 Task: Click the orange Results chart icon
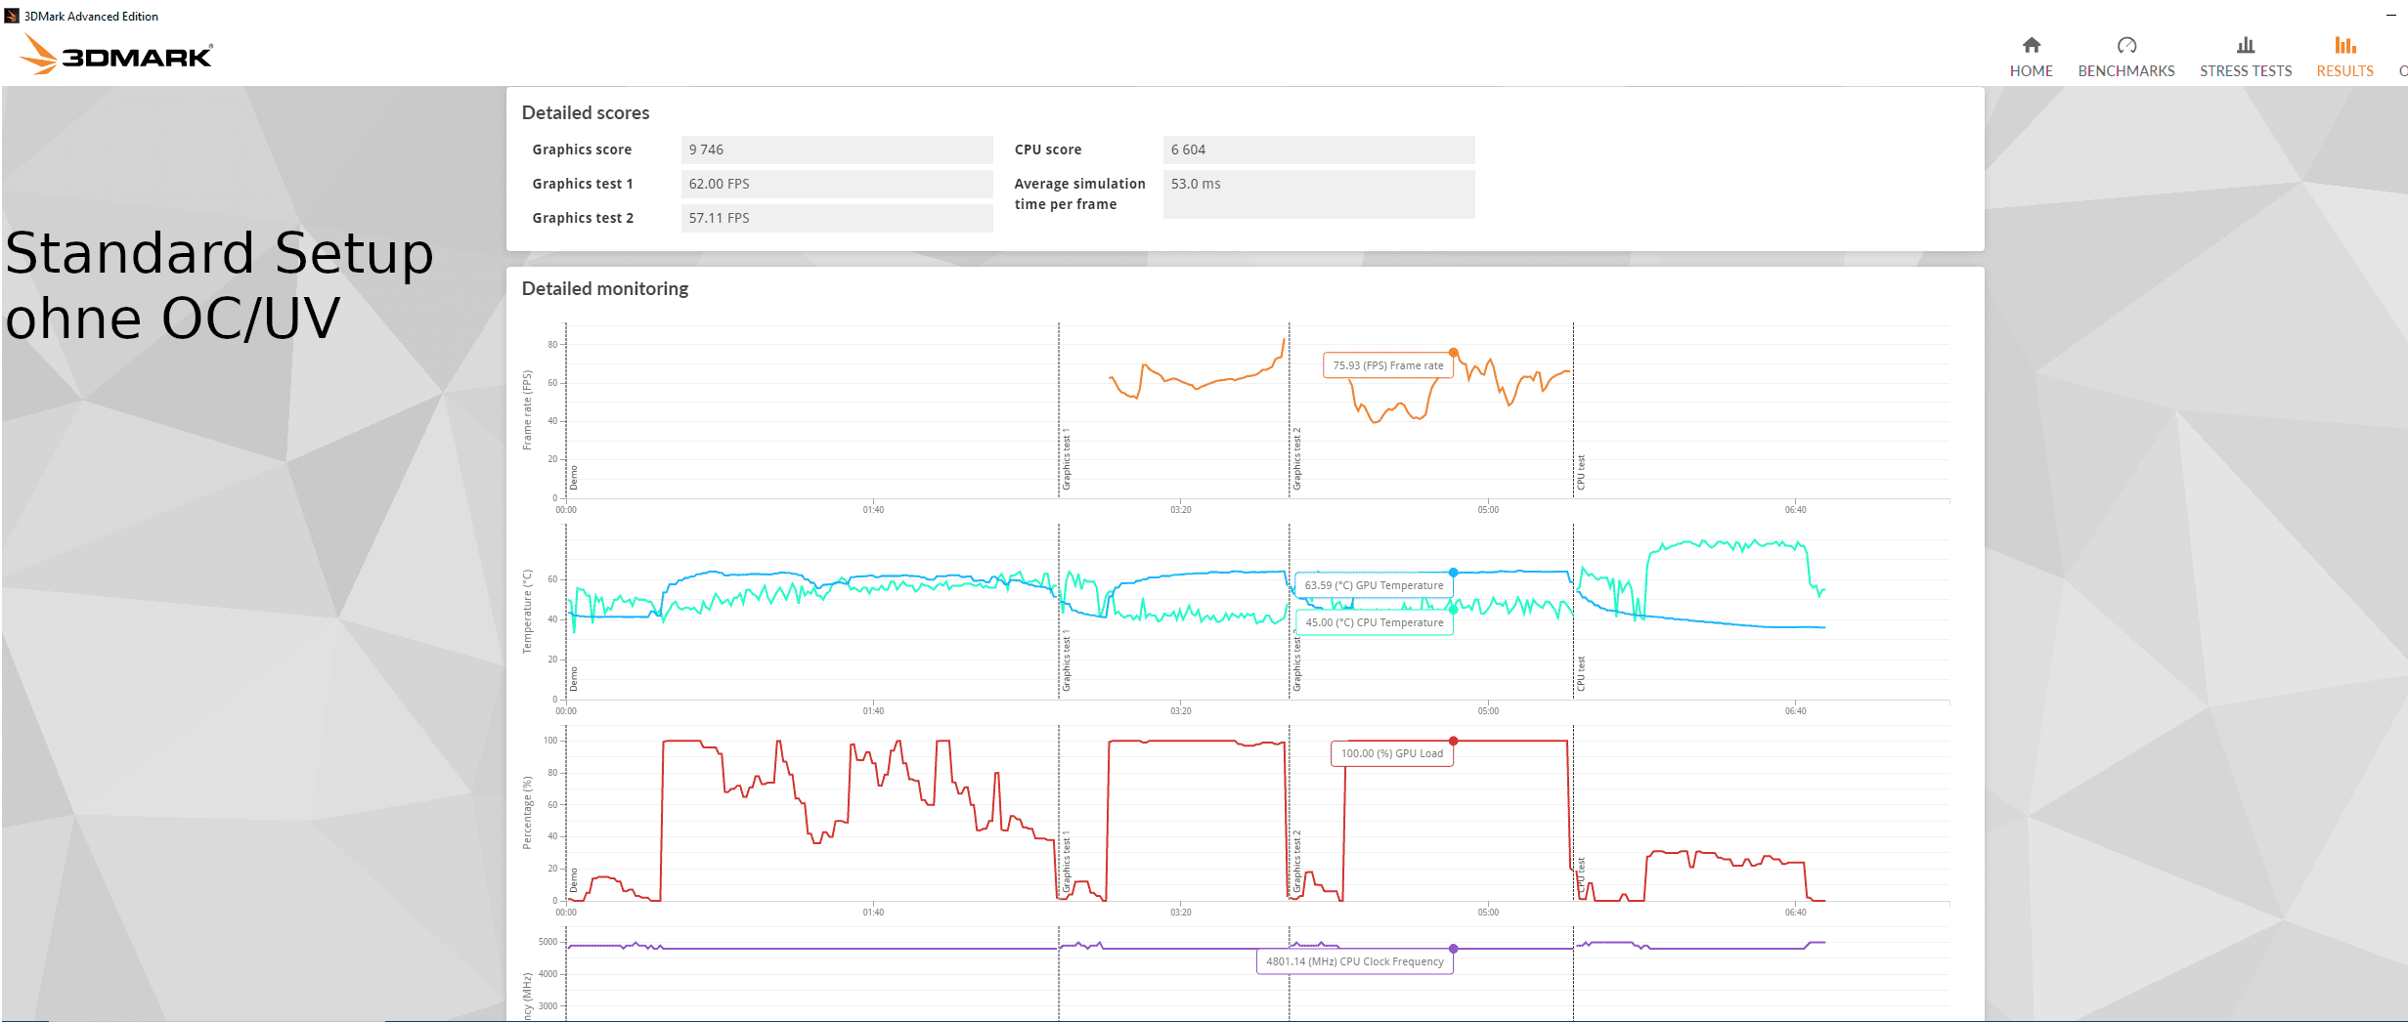coord(2344,45)
